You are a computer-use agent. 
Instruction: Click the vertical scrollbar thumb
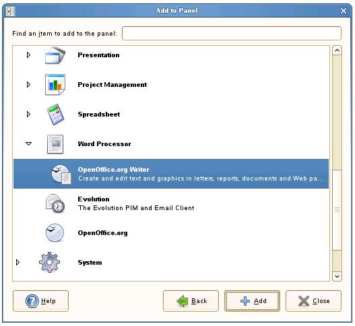[x=337, y=210]
